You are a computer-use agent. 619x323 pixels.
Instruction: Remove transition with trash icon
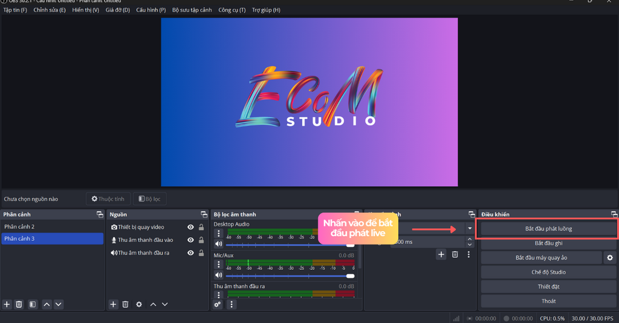[455, 255]
